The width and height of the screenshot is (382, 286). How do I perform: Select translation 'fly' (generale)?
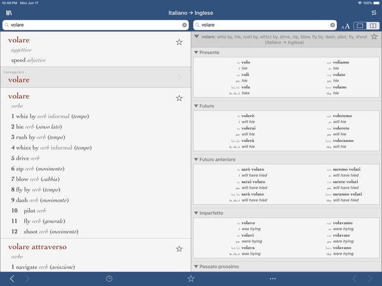[27, 221]
